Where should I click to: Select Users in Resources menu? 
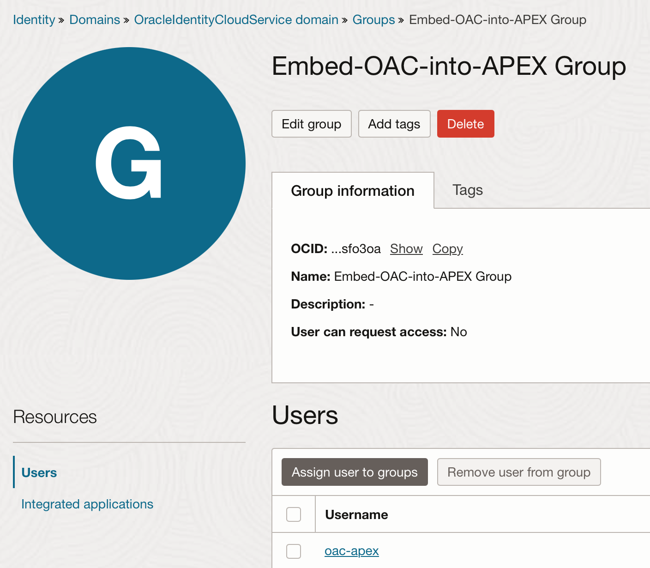pos(39,472)
